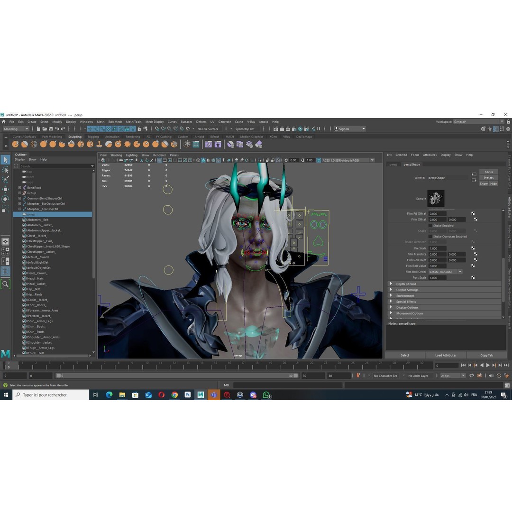Screen dimensions: 512x512
Task: Click the Copy Tab button
Action: point(486,355)
